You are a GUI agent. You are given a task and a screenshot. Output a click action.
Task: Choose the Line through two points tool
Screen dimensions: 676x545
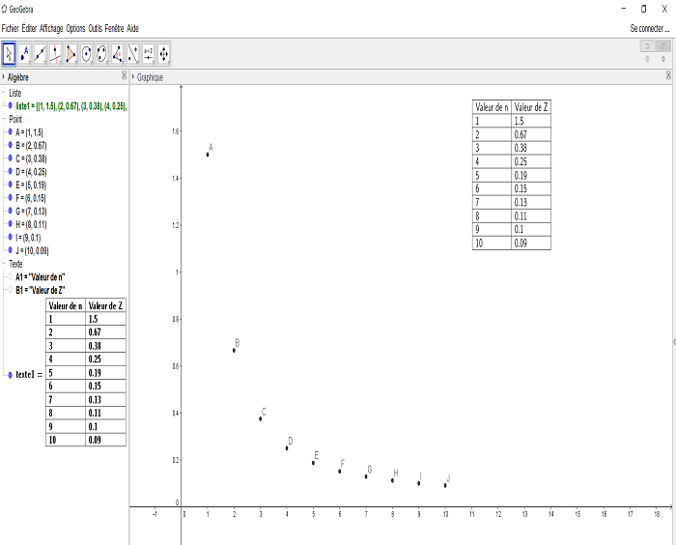40,53
